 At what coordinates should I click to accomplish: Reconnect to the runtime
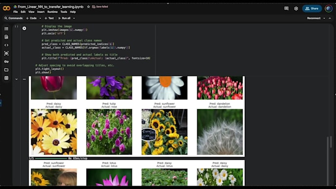point(314,18)
